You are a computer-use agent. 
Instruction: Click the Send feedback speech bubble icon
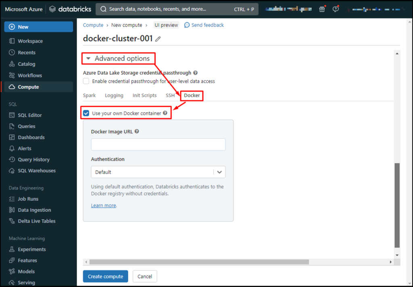(187, 25)
